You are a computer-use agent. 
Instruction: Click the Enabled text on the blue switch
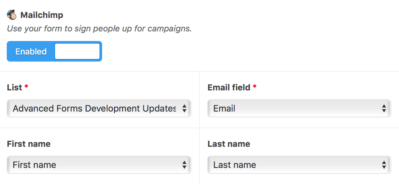click(31, 52)
